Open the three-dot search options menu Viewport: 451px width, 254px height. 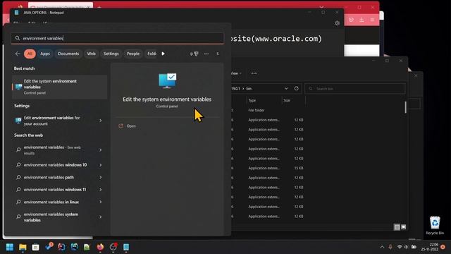[206, 54]
